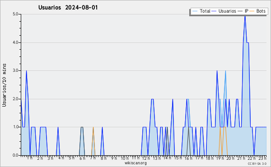Click the y-axis value 4.0
The height and width of the screenshot is (167, 271).
point(15,42)
